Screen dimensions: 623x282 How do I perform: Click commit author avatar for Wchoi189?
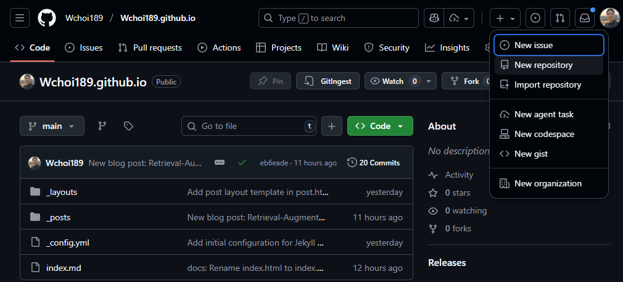[35, 163]
